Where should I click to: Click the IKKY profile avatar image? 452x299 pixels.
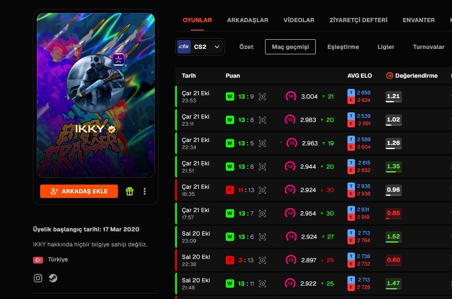coord(96,83)
